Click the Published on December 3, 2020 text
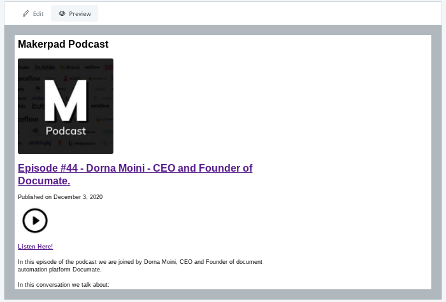Image resolution: width=446 pixels, height=302 pixels. point(61,197)
